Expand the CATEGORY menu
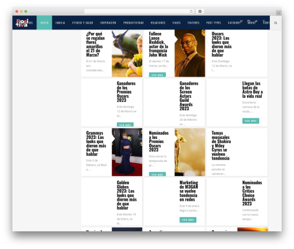The image size is (294, 249). [x=235, y=22]
